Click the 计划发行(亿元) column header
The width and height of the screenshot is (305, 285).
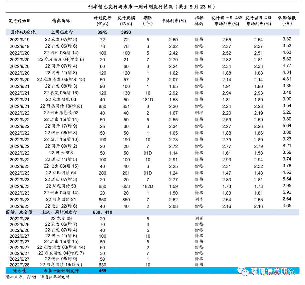tap(102, 21)
